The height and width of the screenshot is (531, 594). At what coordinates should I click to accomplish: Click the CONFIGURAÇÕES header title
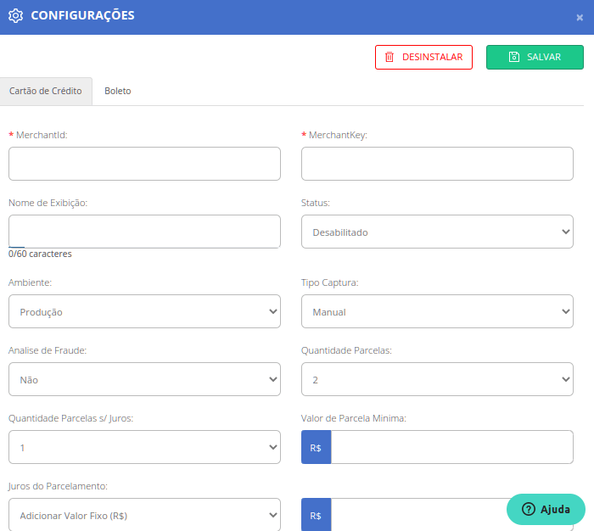(82, 15)
